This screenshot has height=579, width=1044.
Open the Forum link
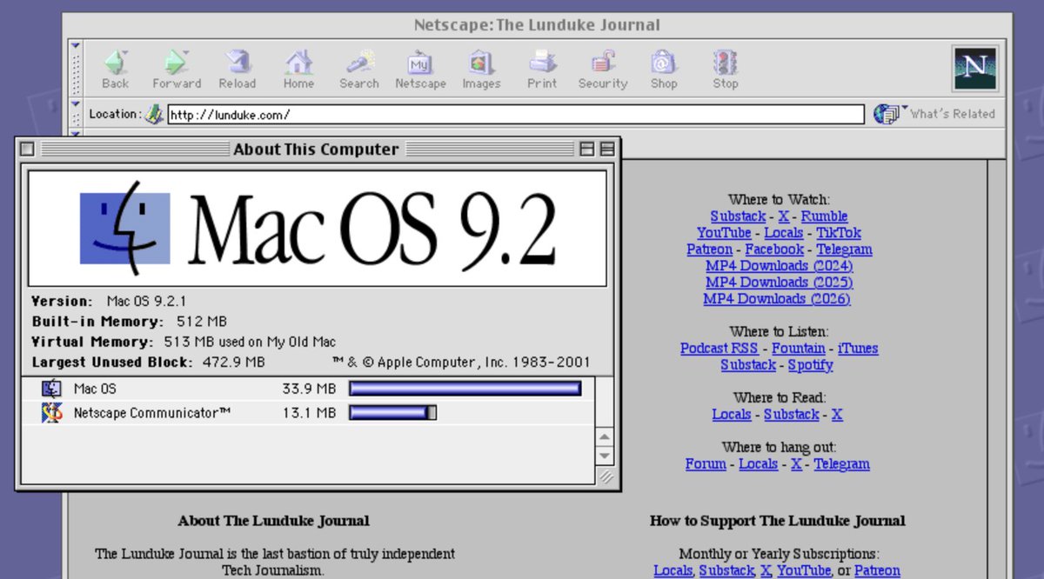coord(706,464)
